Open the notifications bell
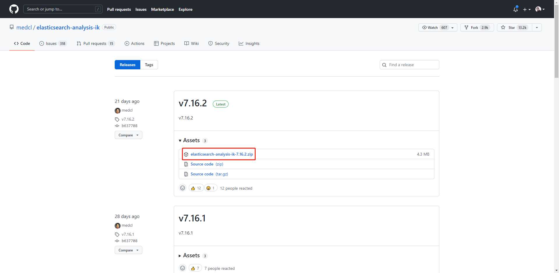This screenshot has width=559, height=273. click(x=516, y=9)
